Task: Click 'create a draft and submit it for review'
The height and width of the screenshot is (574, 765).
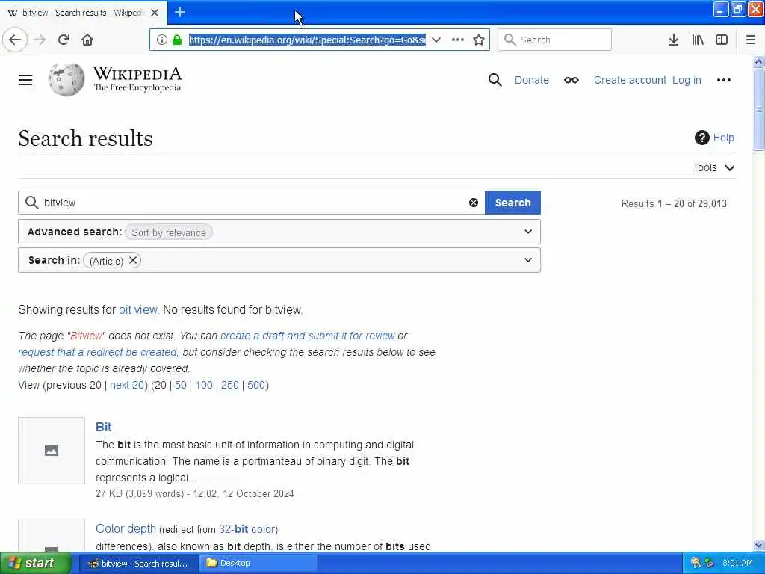Action: coord(307,336)
